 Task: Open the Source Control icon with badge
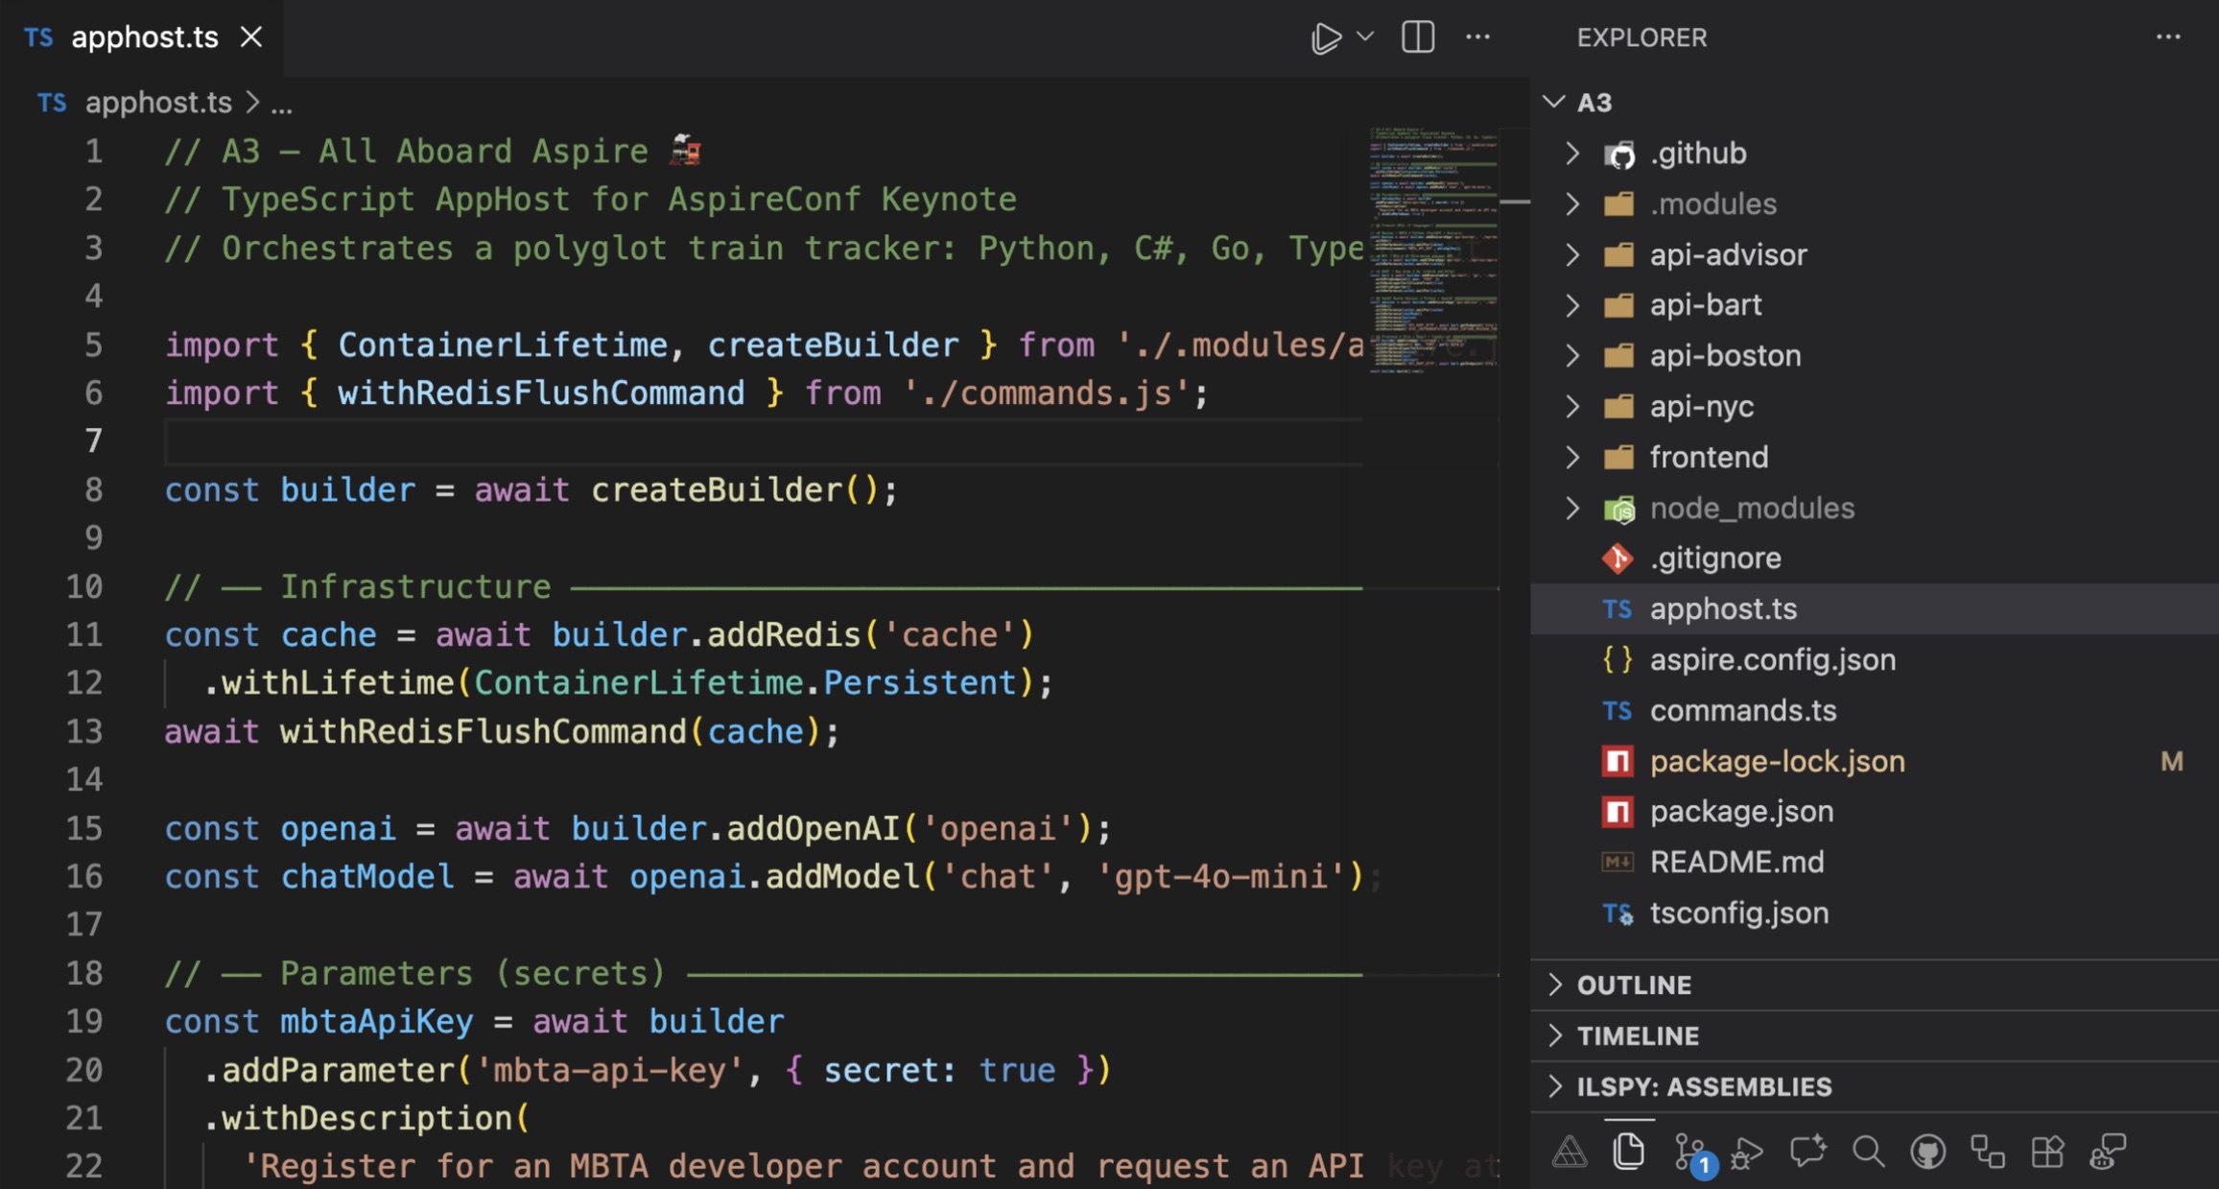[1690, 1152]
